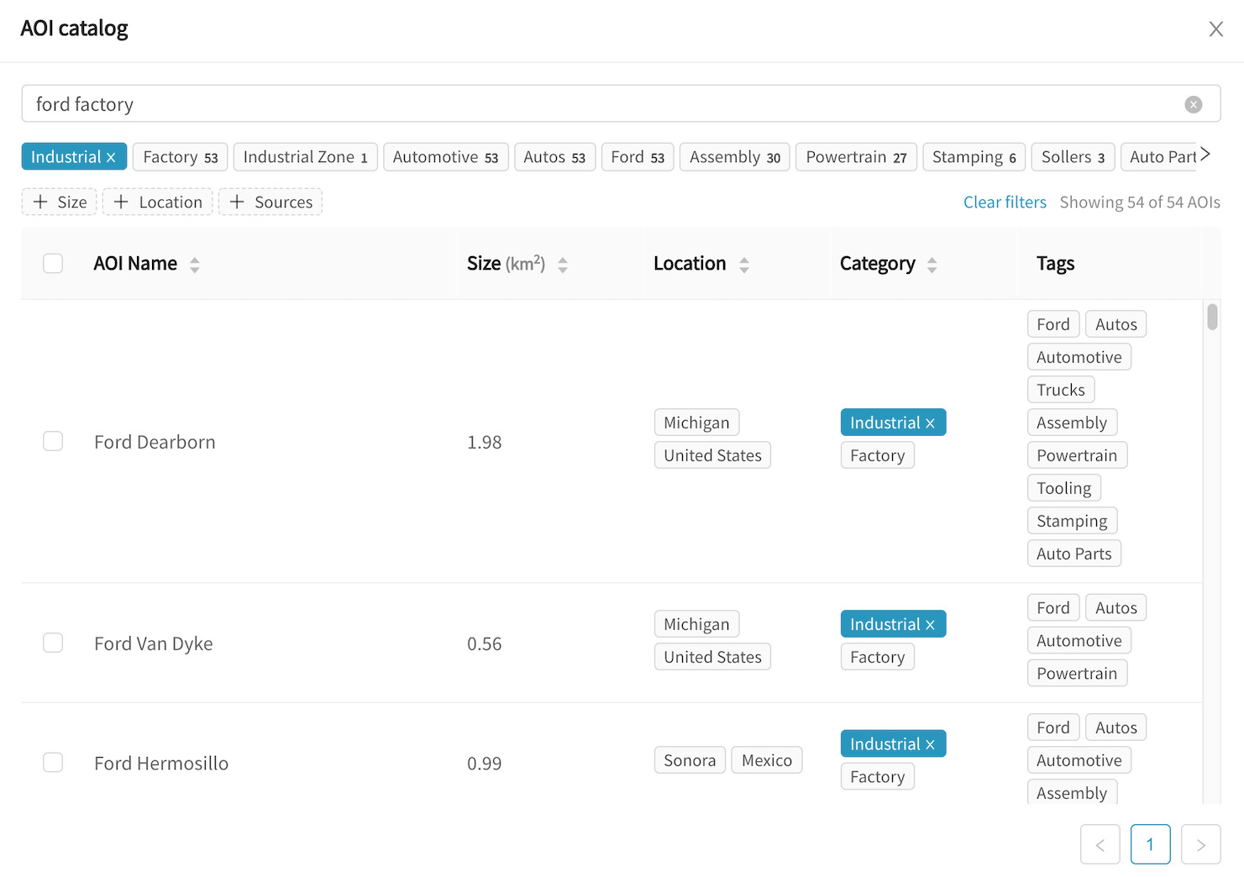Viewport: 1244px width, 877px height.
Task: Click Factory category in Ford Van Dyke row
Action: [878, 657]
